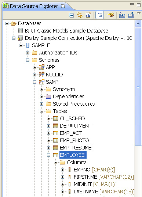
Task: Click the NULLID schema icon
Action: point(41,75)
